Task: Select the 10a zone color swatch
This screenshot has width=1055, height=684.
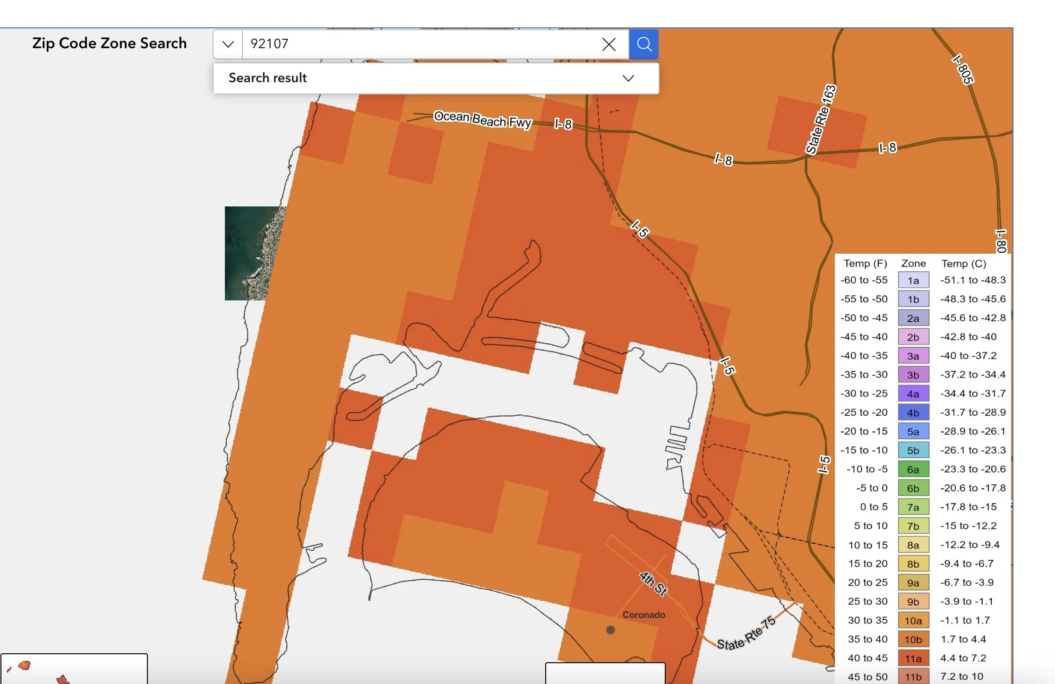Action: [x=913, y=620]
